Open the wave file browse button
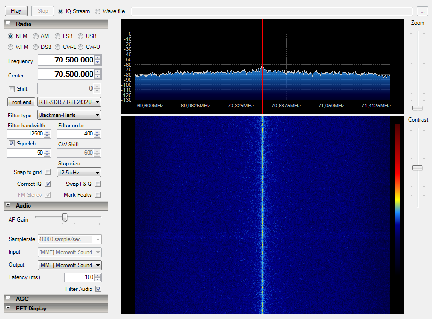This screenshot has height=319, width=432. pyautogui.click(x=422, y=11)
